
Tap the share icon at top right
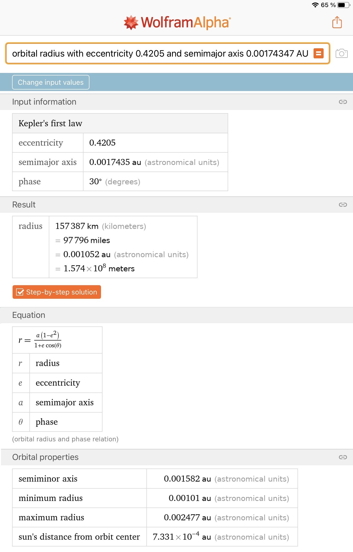click(337, 22)
